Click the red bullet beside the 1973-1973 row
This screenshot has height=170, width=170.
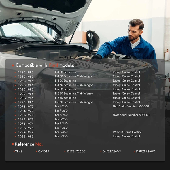[15, 107]
